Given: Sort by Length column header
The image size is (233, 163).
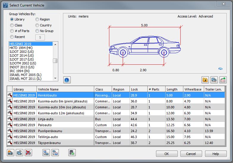Looking at the screenshot, I should point(174,89).
